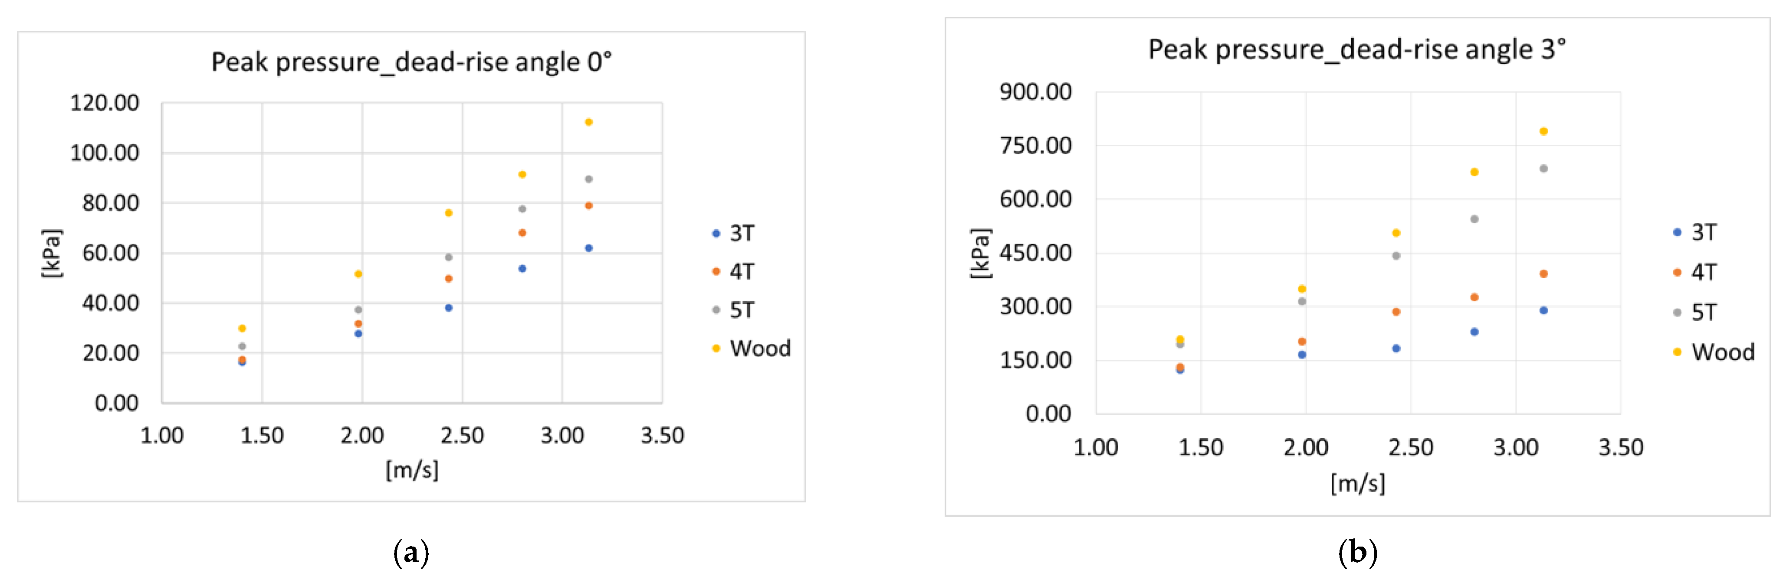Screen dimensions: 1783x583
Task: Select the highest yellow Wood point in 0° chart
Action: (588, 122)
